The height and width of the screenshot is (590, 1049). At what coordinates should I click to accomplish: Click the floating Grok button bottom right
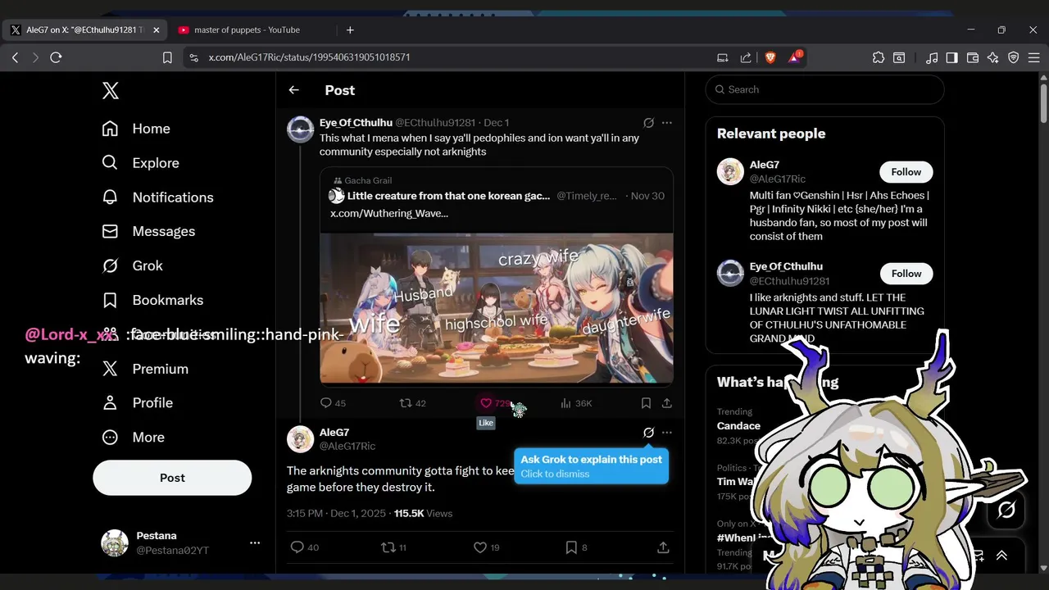point(1006,510)
